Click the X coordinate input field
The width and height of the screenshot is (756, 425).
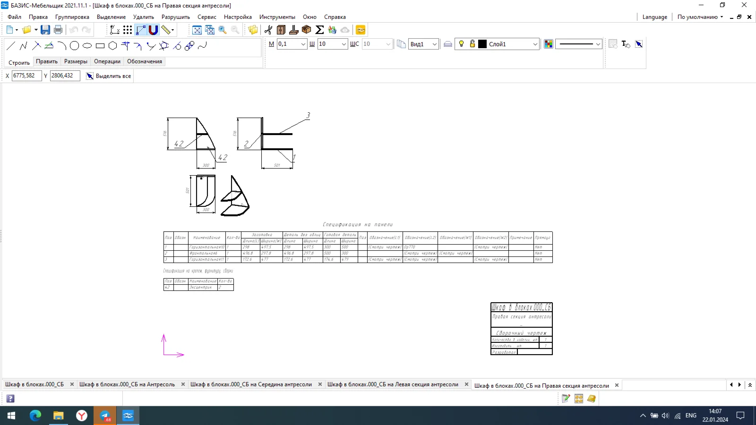[x=26, y=76]
